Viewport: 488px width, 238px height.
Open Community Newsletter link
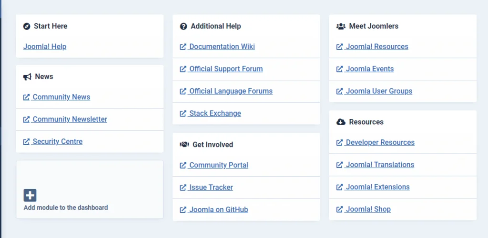[65, 119]
